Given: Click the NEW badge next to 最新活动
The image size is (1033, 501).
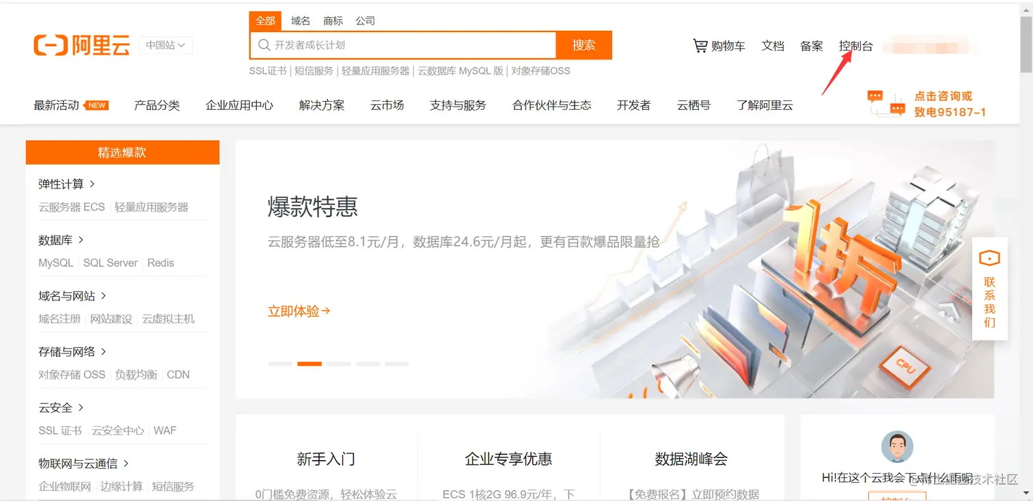Looking at the screenshot, I should click(96, 105).
